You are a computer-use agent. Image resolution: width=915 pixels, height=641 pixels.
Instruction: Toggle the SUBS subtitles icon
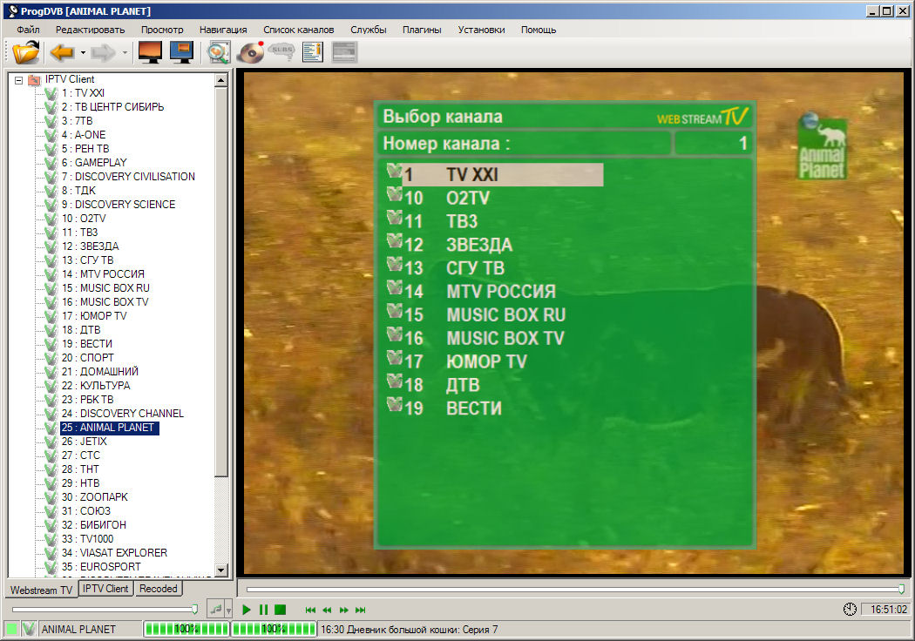pyautogui.click(x=281, y=52)
